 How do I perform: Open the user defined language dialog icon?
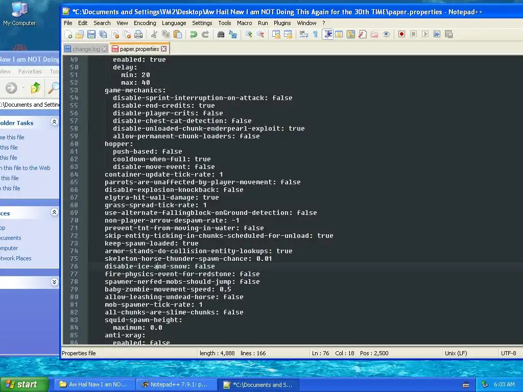click(339, 34)
